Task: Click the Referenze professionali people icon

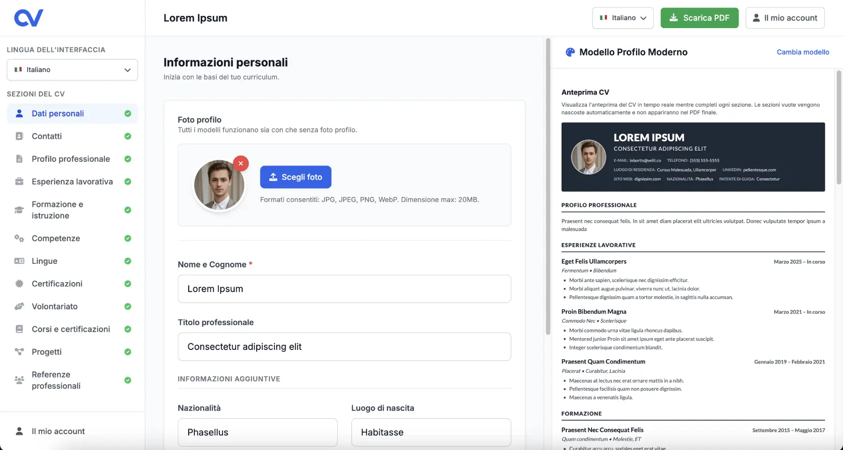Action: coord(19,380)
